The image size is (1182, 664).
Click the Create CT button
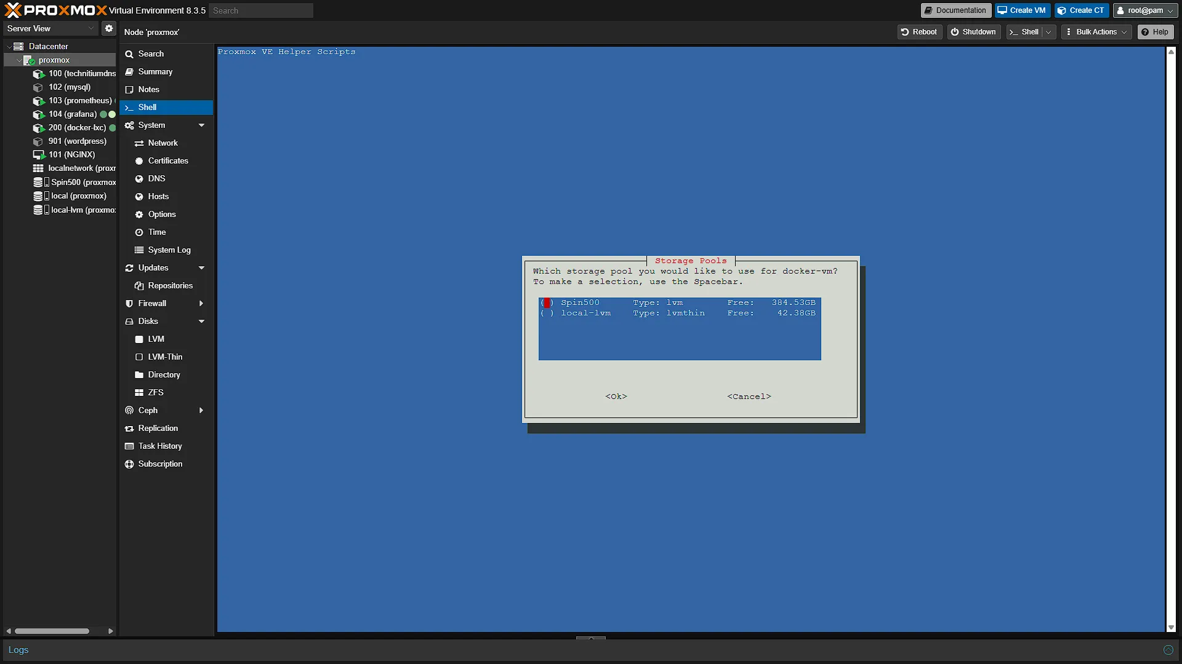coord(1082,10)
